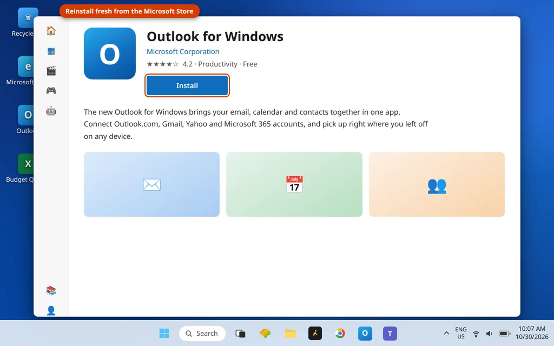
Task: Click the Productivity category label
Action: [217, 64]
